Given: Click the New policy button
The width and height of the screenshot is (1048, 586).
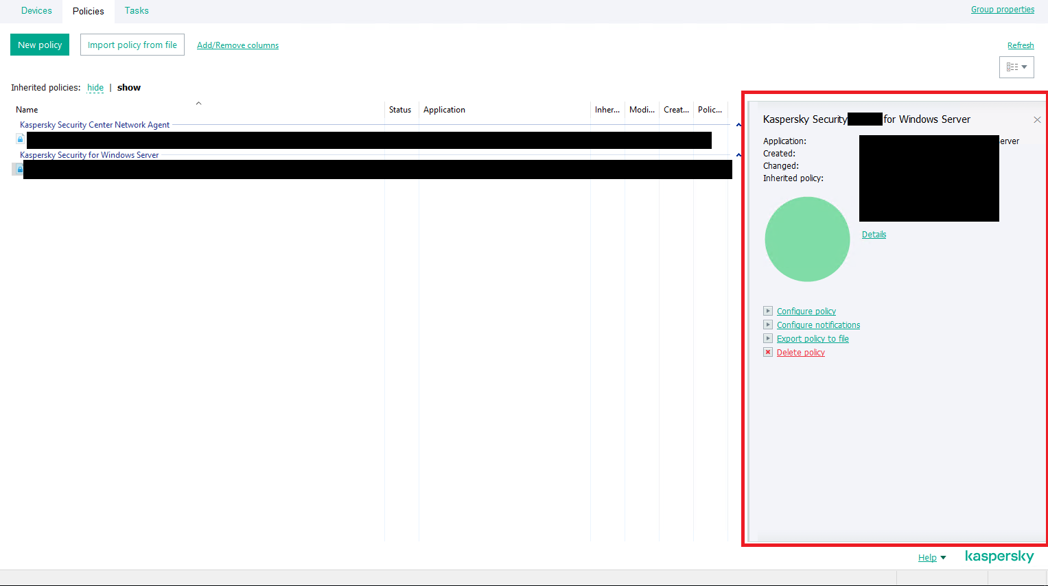Looking at the screenshot, I should (40, 45).
